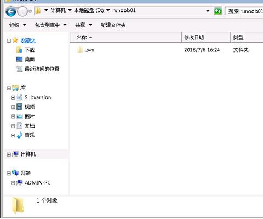Sort by the 名称 column header
This screenshot has height=219, width=263.
tap(125, 38)
